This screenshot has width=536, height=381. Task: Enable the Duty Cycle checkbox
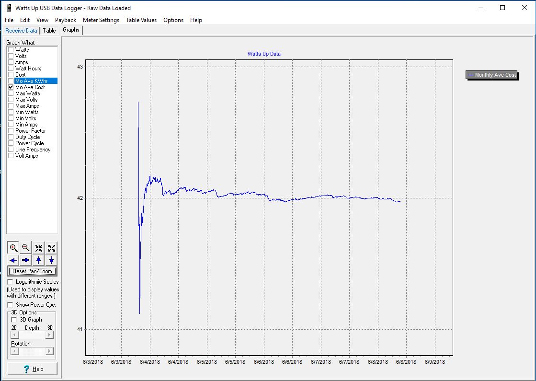click(11, 137)
